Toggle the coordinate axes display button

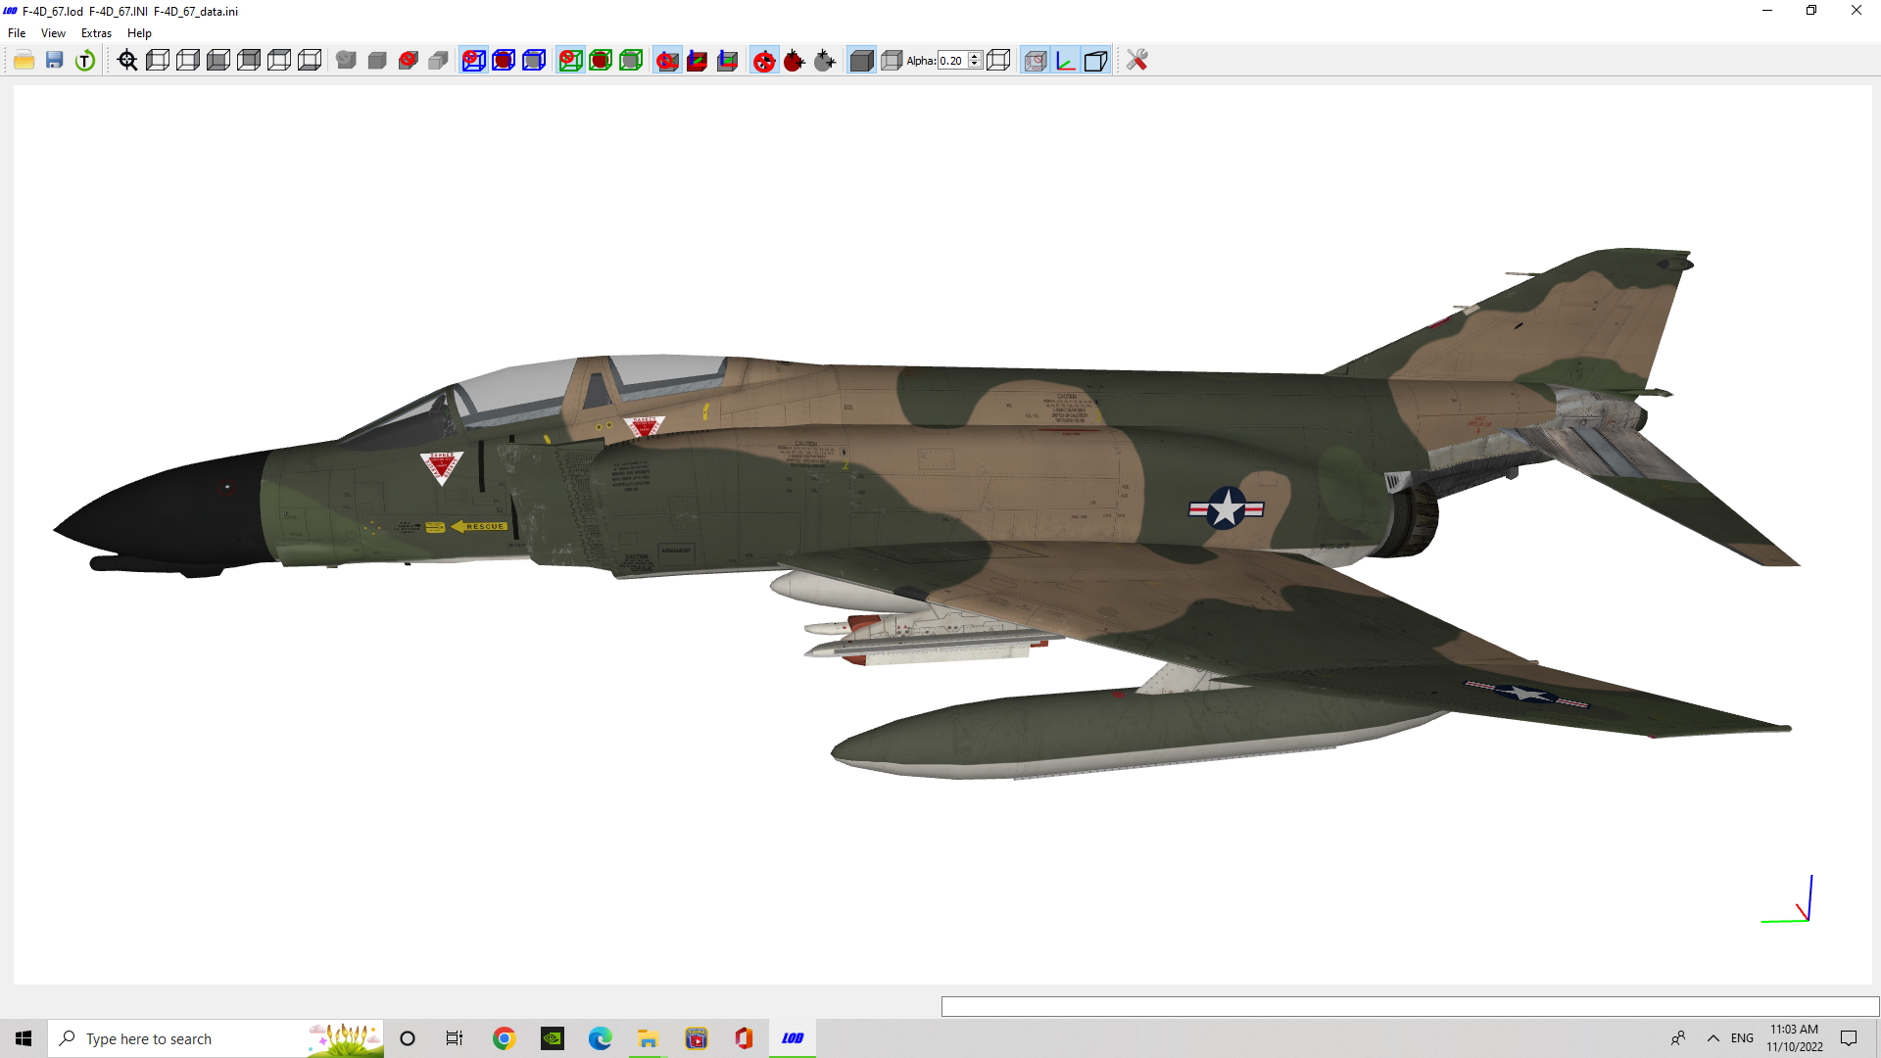click(x=1065, y=61)
